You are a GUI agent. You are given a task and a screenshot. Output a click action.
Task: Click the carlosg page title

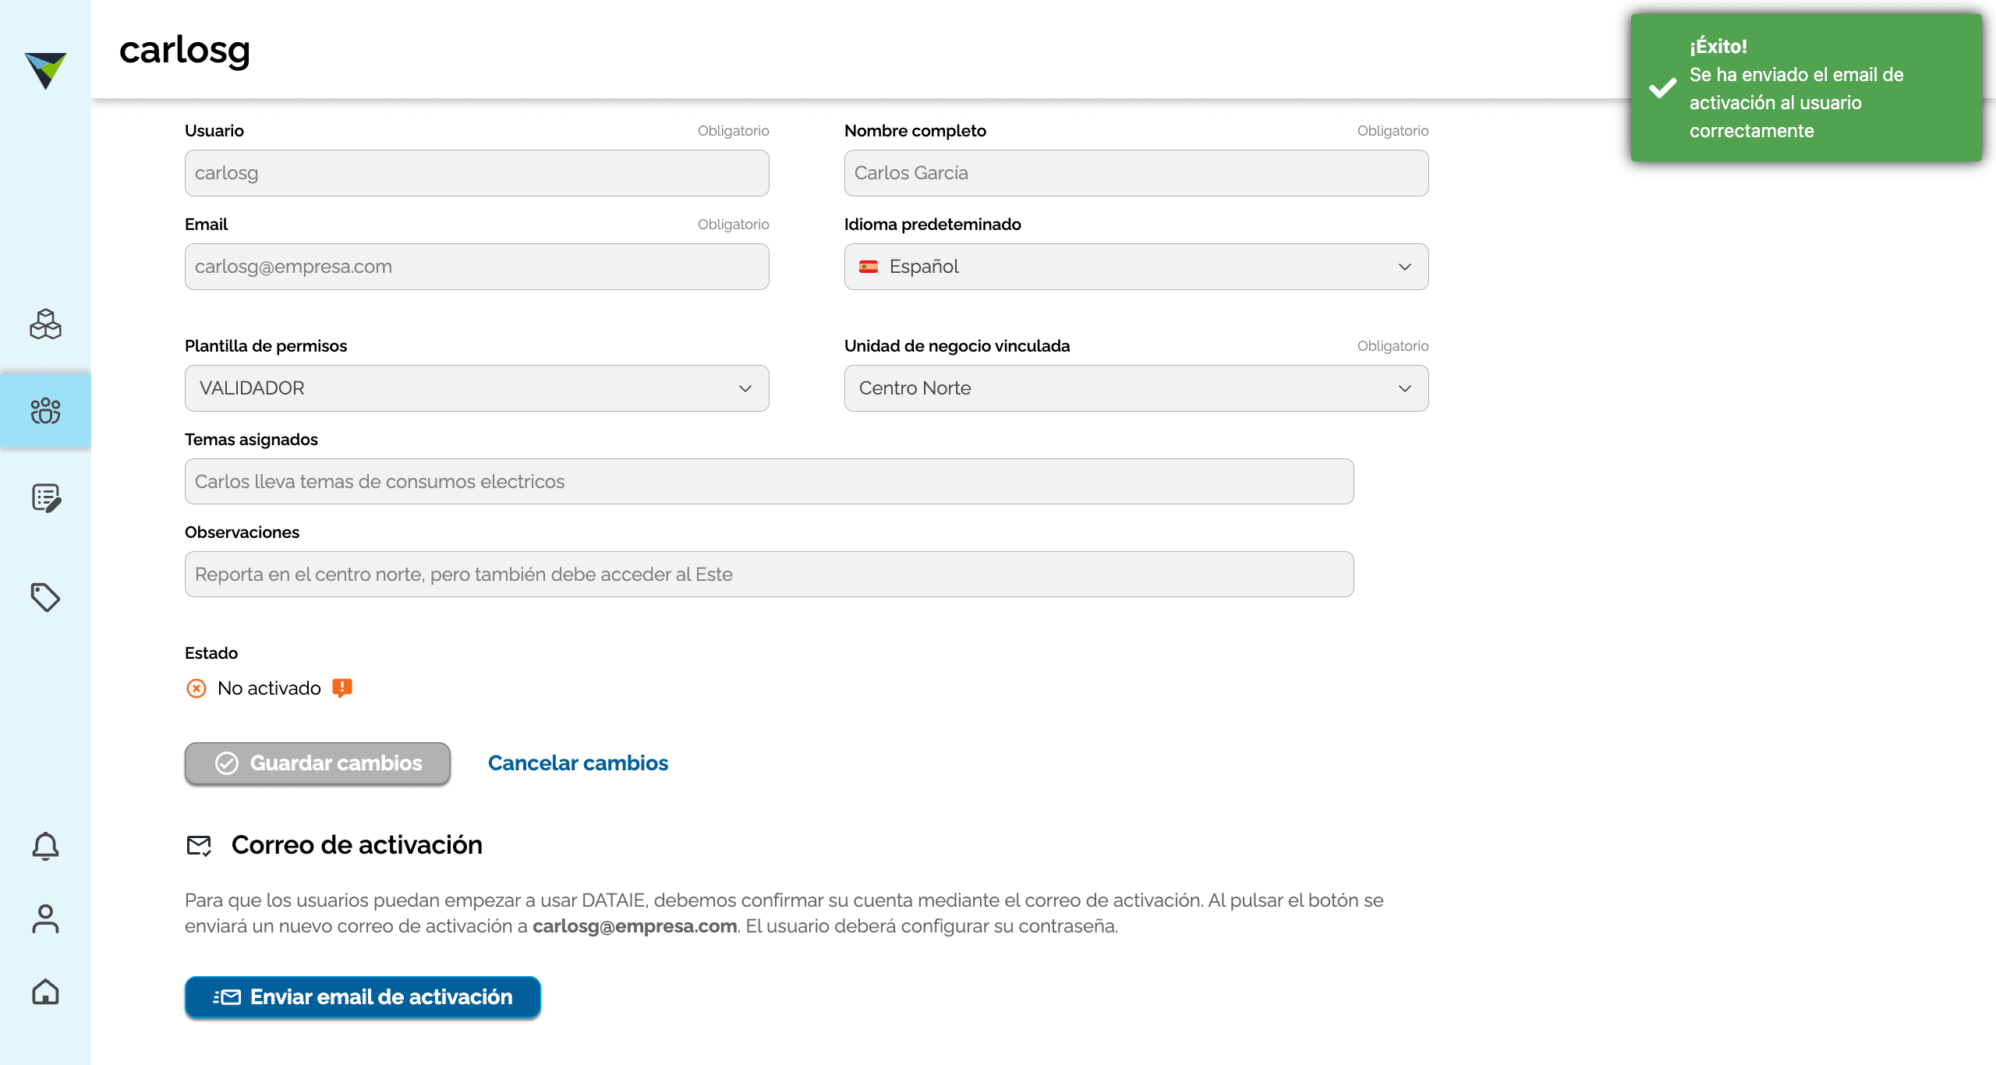tap(185, 50)
